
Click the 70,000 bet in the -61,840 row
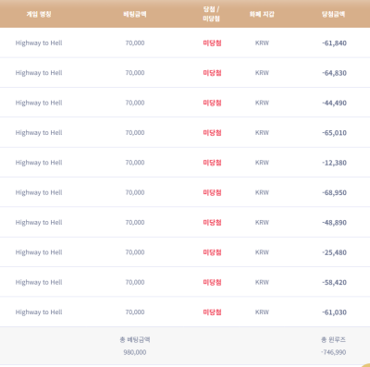pos(135,43)
